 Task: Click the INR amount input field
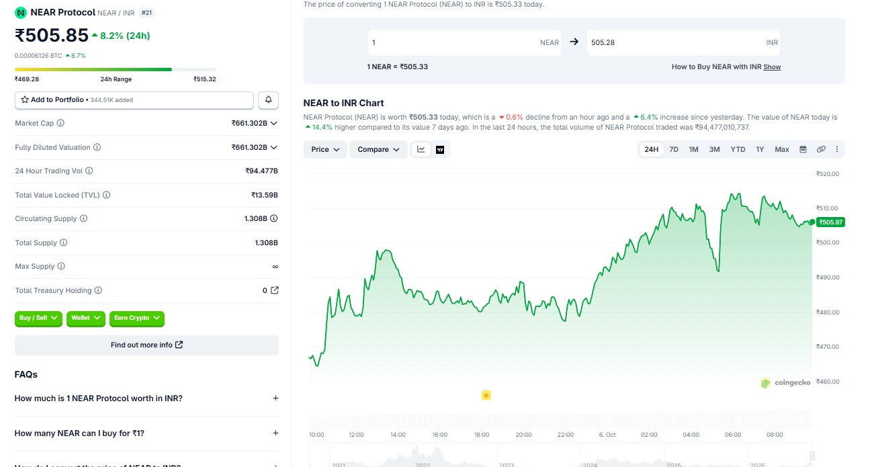point(684,42)
